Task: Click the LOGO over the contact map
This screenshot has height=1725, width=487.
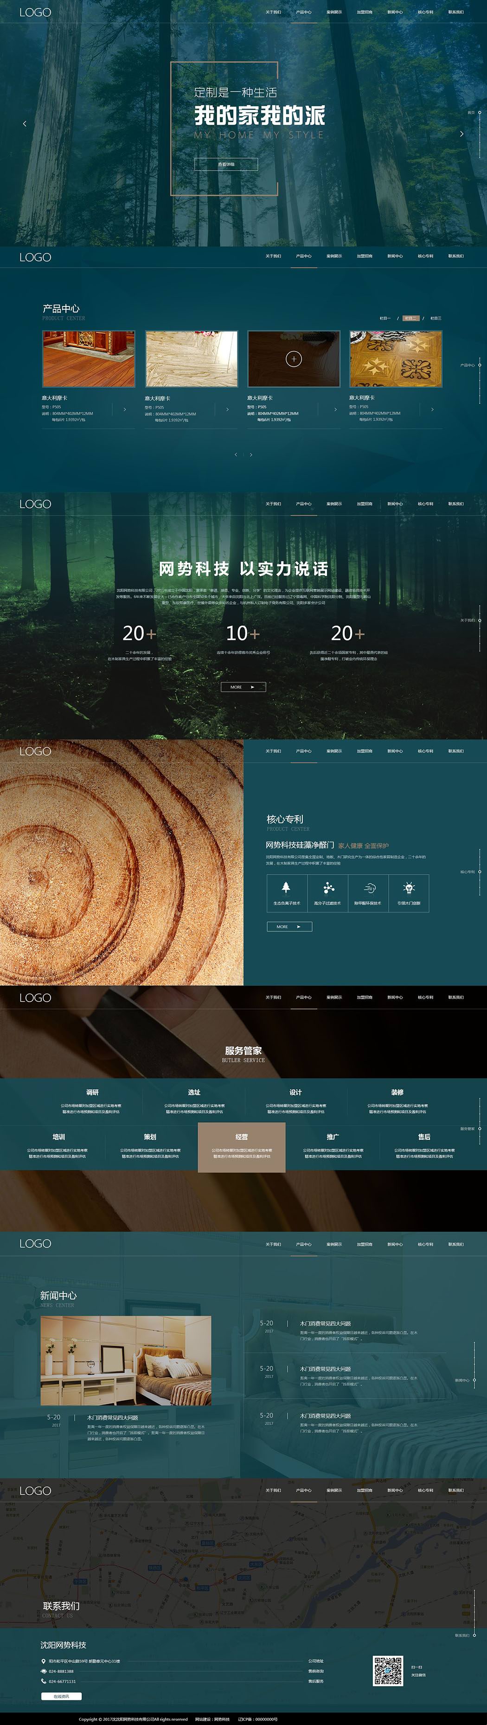Action: (35, 1491)
